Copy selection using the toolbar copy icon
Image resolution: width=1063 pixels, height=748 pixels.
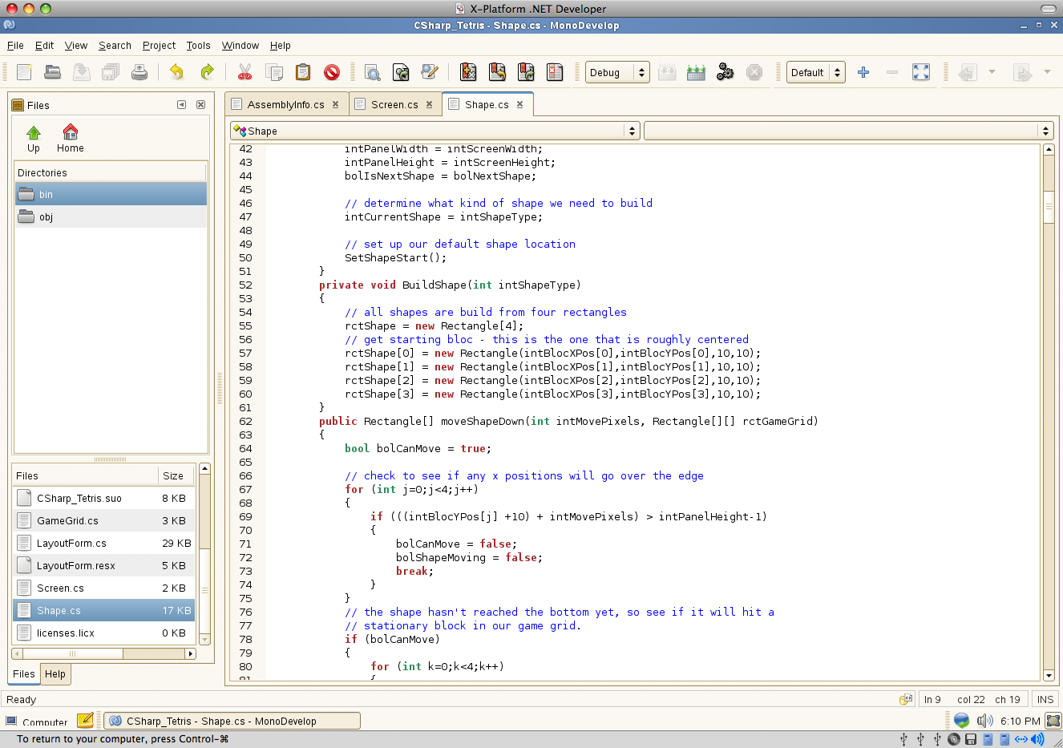click(274, 72)
